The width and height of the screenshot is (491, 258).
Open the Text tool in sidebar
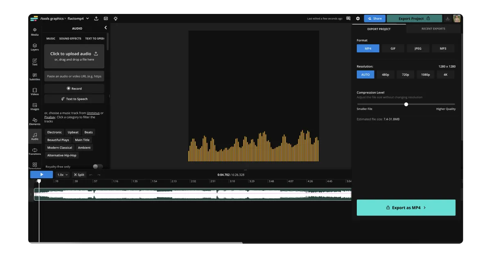pyautogui.click(x=35, y=62)
